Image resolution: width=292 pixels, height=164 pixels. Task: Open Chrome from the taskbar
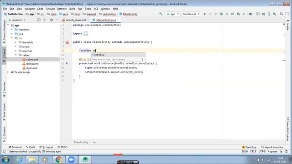pos(58,159)
